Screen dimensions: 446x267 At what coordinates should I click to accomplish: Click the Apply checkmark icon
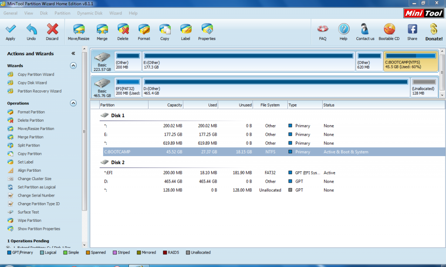[x=10, y=29]
